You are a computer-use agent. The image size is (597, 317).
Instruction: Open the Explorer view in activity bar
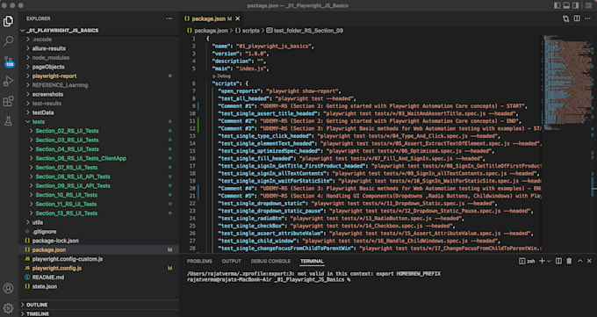8,21
